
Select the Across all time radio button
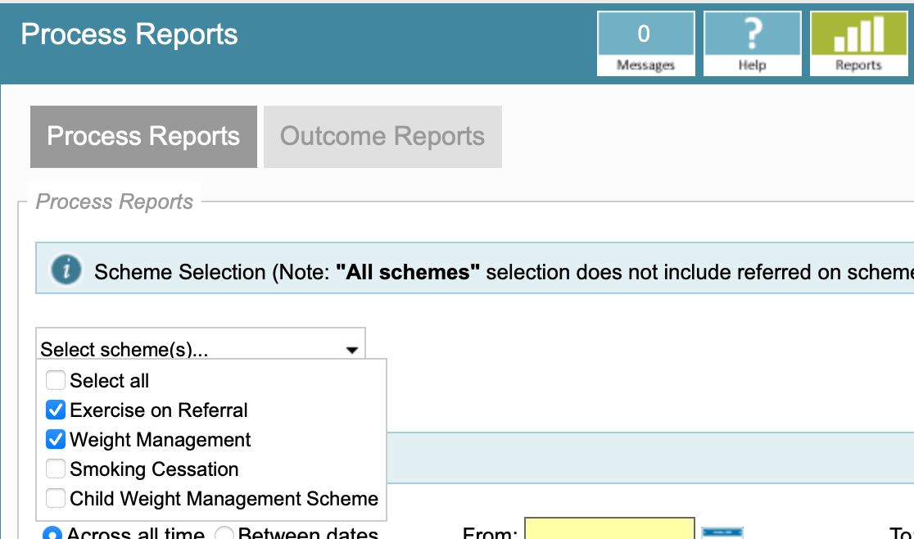pyautogui.click(x=52, y=534)
